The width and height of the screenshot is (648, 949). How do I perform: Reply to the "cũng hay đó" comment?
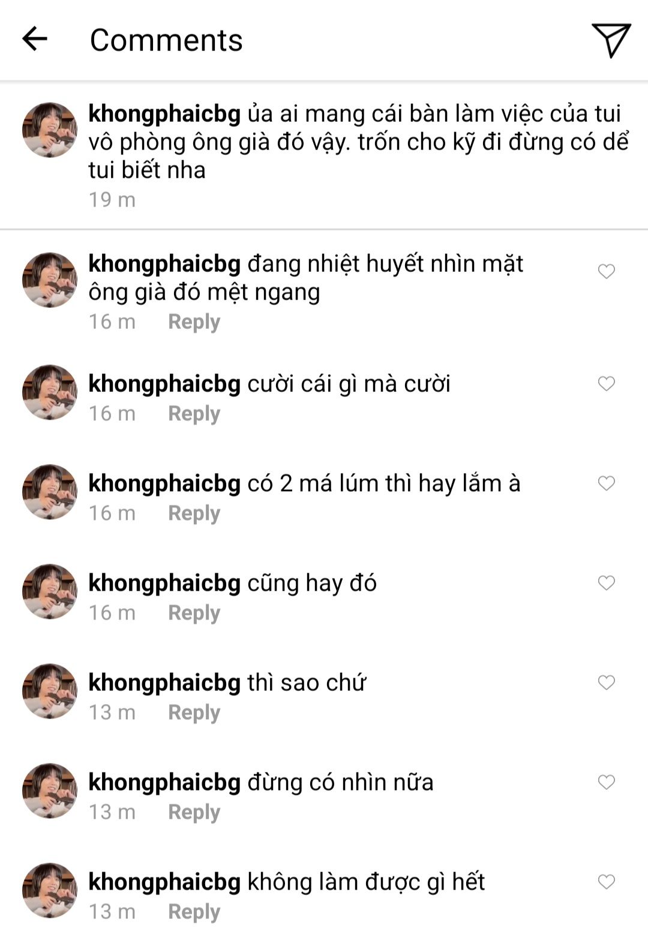[x=194, y=613]
